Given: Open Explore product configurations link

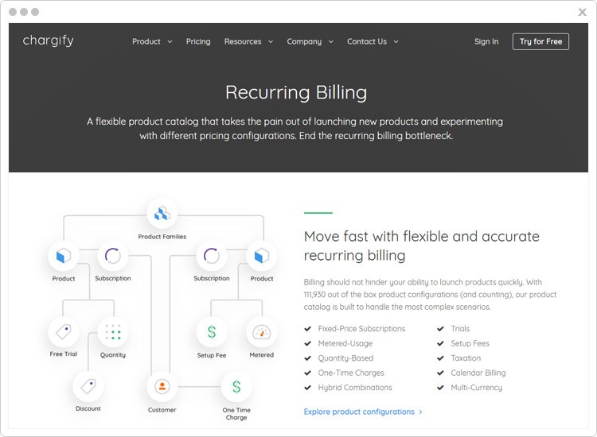Looking at the screenshot, I should click(x=359, y=412).
